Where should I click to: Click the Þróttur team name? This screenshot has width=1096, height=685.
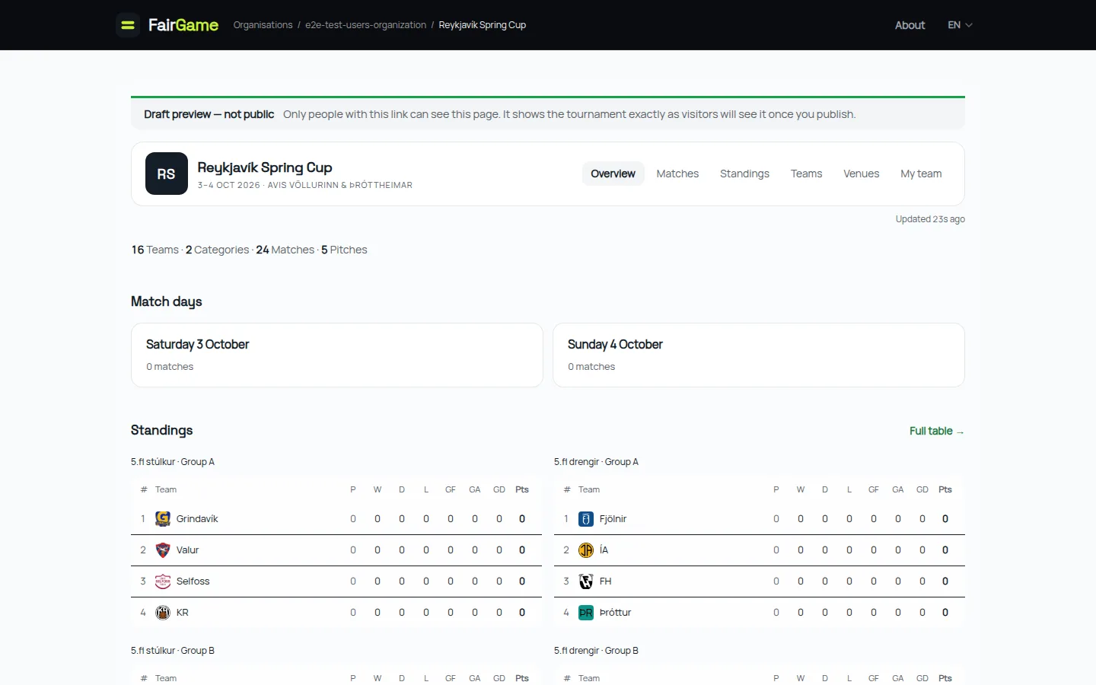[x=615, y=613]
